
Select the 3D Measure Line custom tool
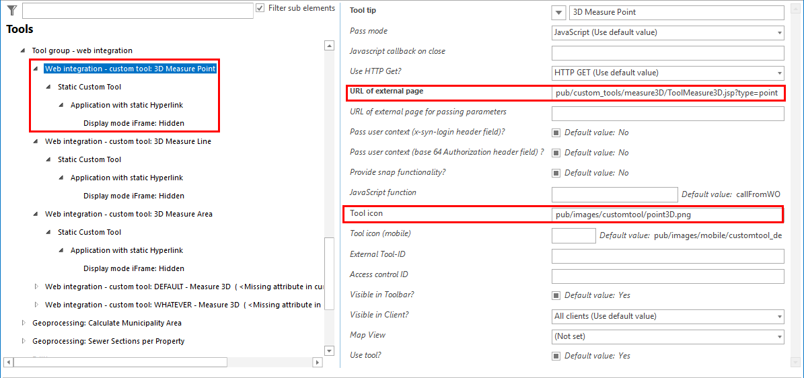(x=128, y=141)
